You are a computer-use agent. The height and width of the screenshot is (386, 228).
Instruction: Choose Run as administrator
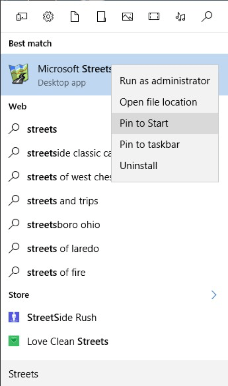(x=165, y=81)
